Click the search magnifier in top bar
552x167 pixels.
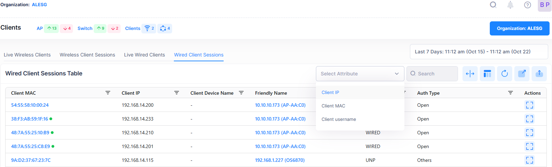[x=493, y=5]
